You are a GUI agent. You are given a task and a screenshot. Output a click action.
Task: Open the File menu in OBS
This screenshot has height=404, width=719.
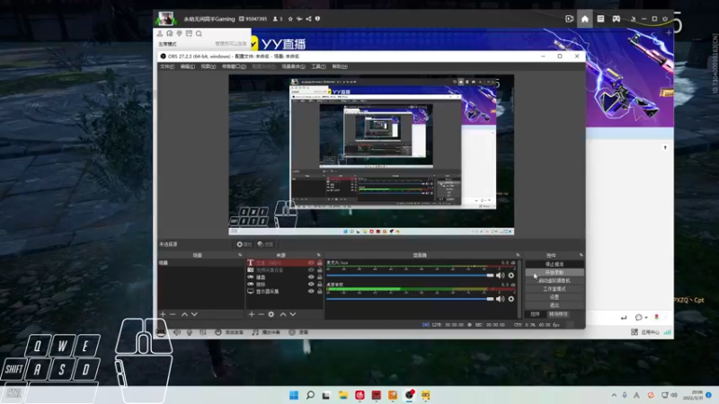click(167, 66)
